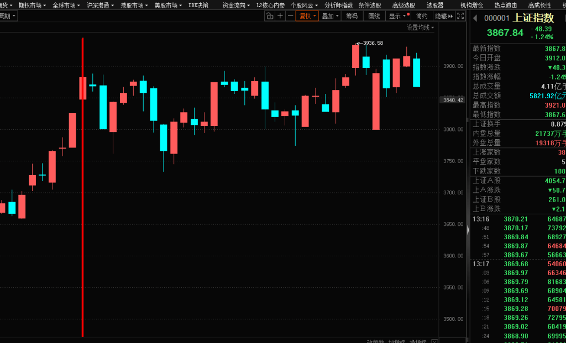566x343 pixels.
Task: Expand 设置均线 moving average settings
Action: [420, 27]
